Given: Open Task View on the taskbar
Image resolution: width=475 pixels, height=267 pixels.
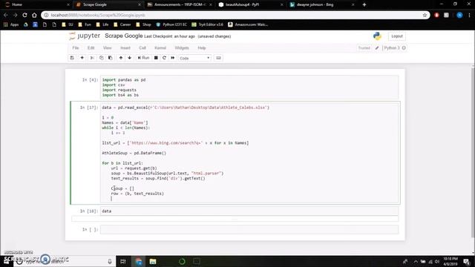Looking at the screenshot, I should [123, 261].
